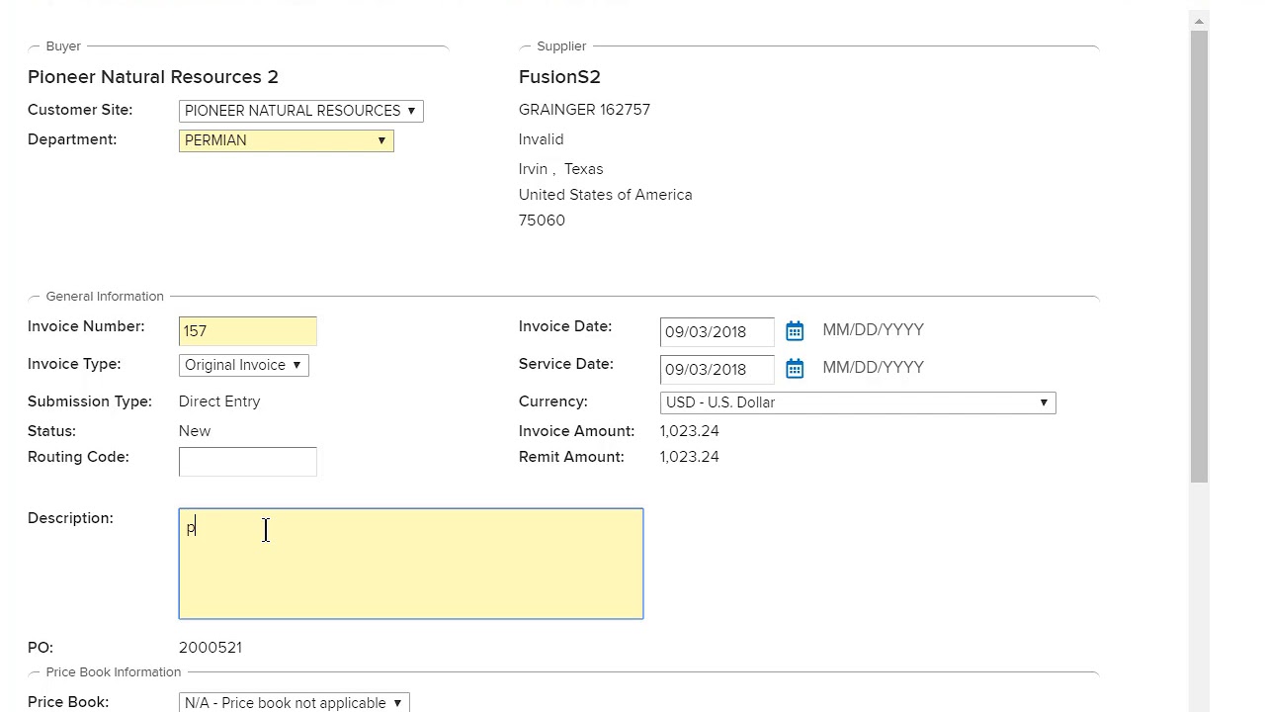Open the Invoice Date calendar picker
The width and height of the screenshot is (1265, 712).
point(795,331)
